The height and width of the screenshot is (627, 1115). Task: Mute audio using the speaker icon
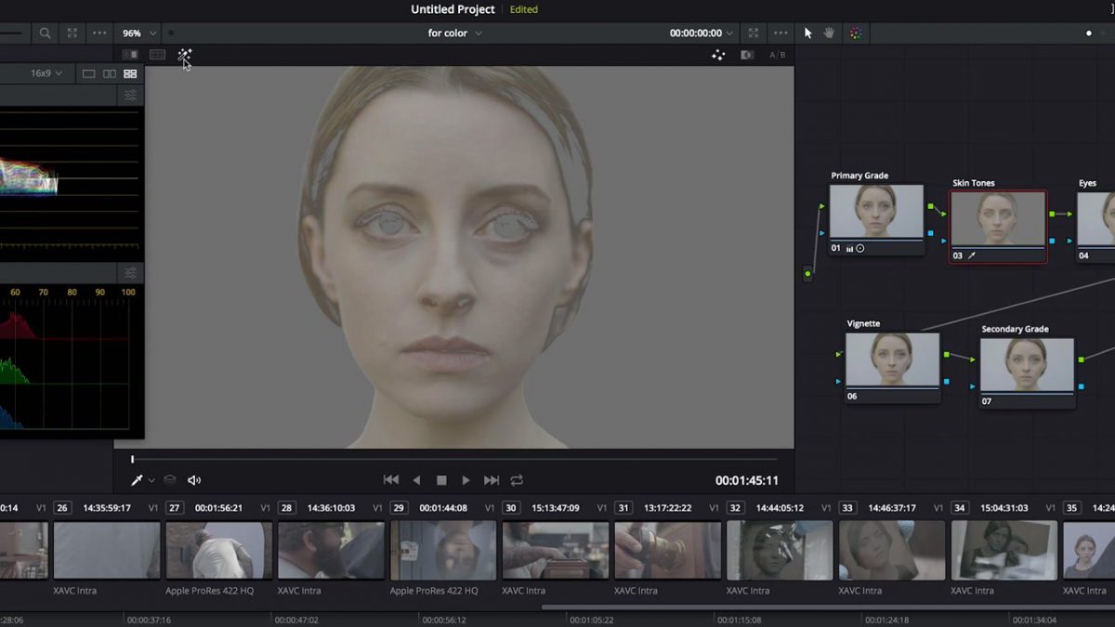194,480
